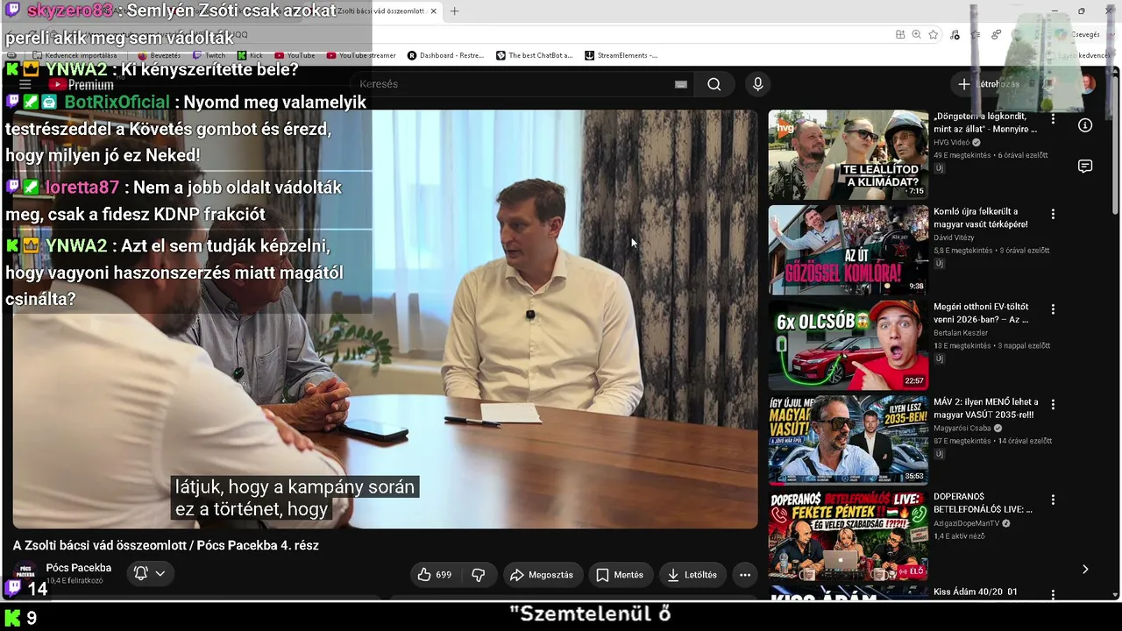Open the on-screen keyboard in the search box
This screenshot has width=1122, height=631.
tap(681, 84)
